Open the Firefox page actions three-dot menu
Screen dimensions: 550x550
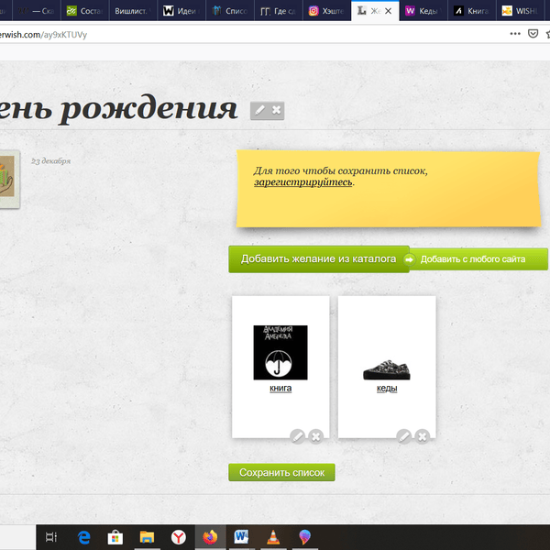[514, 33]
